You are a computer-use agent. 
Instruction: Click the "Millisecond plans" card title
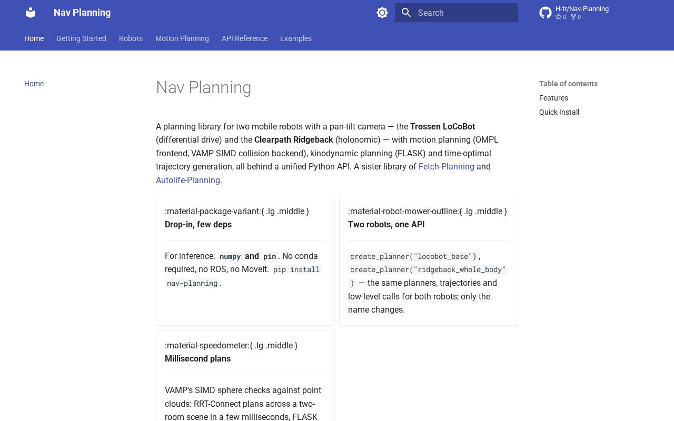(197, 359)
